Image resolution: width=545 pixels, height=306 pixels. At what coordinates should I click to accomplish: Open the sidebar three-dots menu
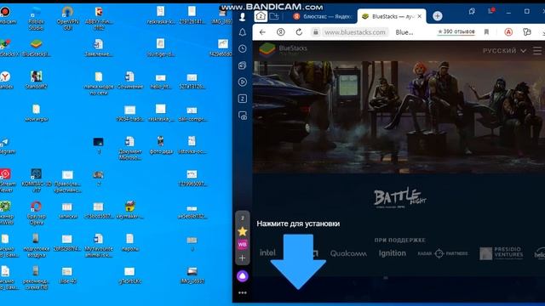point(242,292)
